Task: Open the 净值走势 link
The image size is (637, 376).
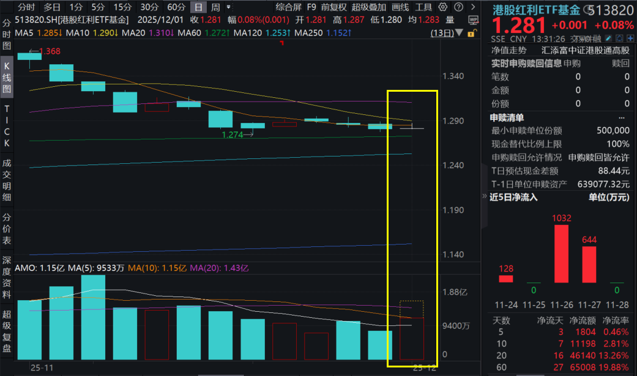Action: click(508, 50)
